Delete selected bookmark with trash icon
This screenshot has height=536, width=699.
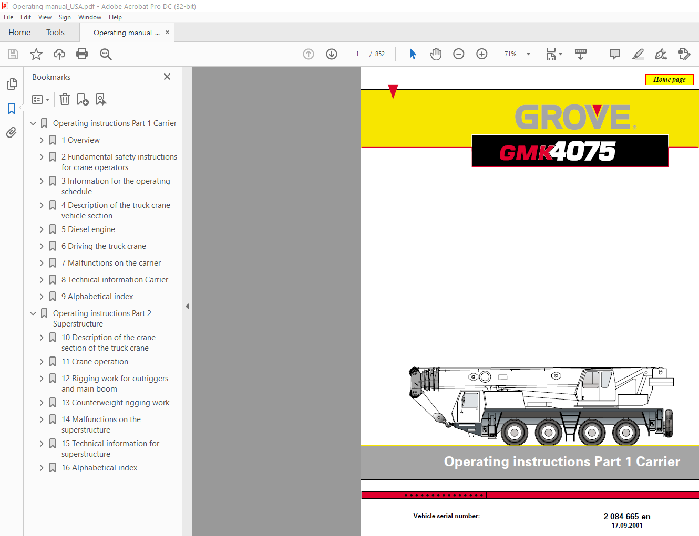(65, 99)
